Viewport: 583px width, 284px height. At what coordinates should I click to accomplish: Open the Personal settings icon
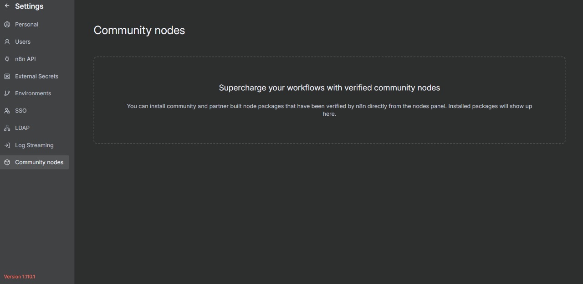pyautogui.click(x=7, y=24)
